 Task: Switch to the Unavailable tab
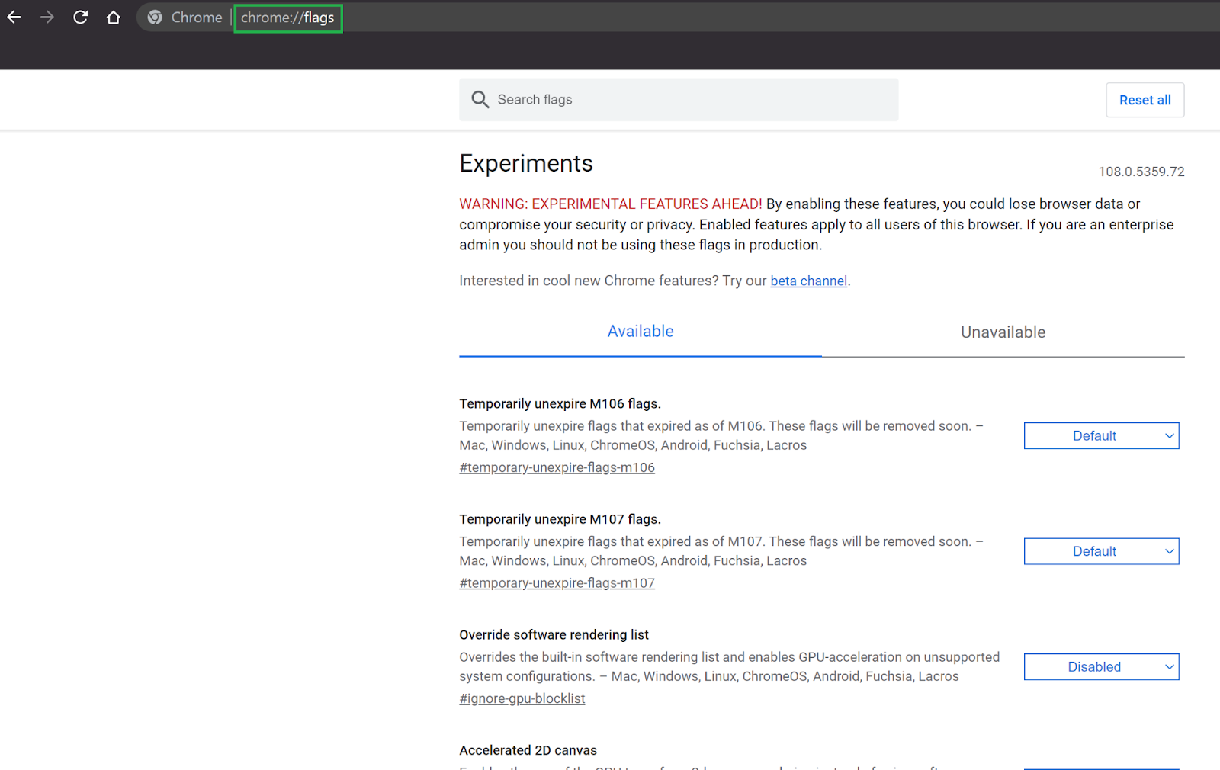point(1003,332)
